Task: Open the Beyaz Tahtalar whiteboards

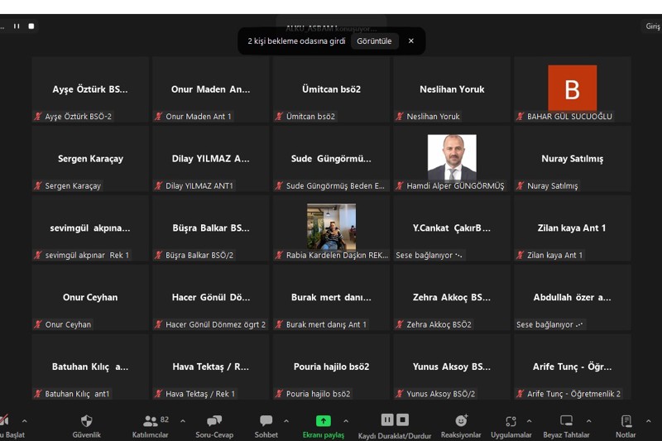Action: 566,425
